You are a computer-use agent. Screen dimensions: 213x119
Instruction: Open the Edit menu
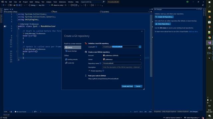pyautogui.click(x=10, y=2)
